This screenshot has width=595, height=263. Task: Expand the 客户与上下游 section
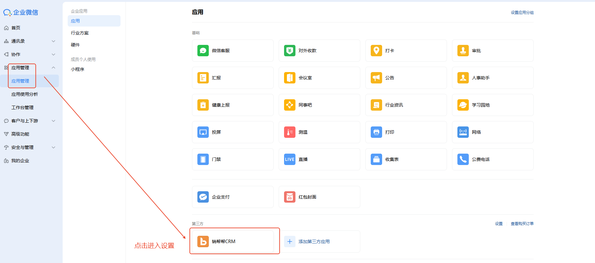[x=53, y=121]
